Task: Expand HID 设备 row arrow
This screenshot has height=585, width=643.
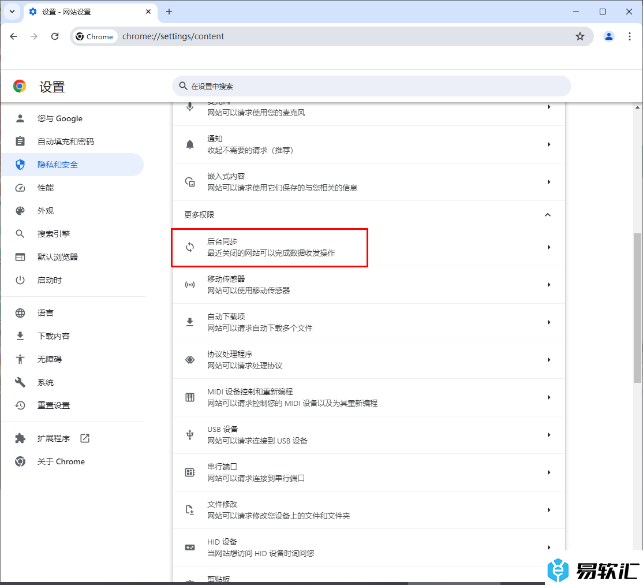Action: point(549,547)
